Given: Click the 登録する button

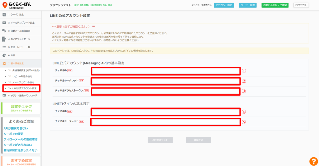Looking at the screenshot, I should pos(198,140).
